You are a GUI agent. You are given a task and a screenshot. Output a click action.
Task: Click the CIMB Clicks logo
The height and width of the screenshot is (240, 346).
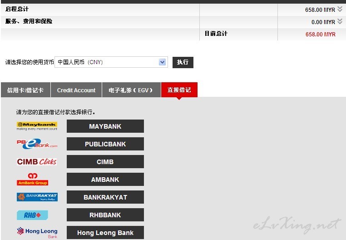click(37, 161)
